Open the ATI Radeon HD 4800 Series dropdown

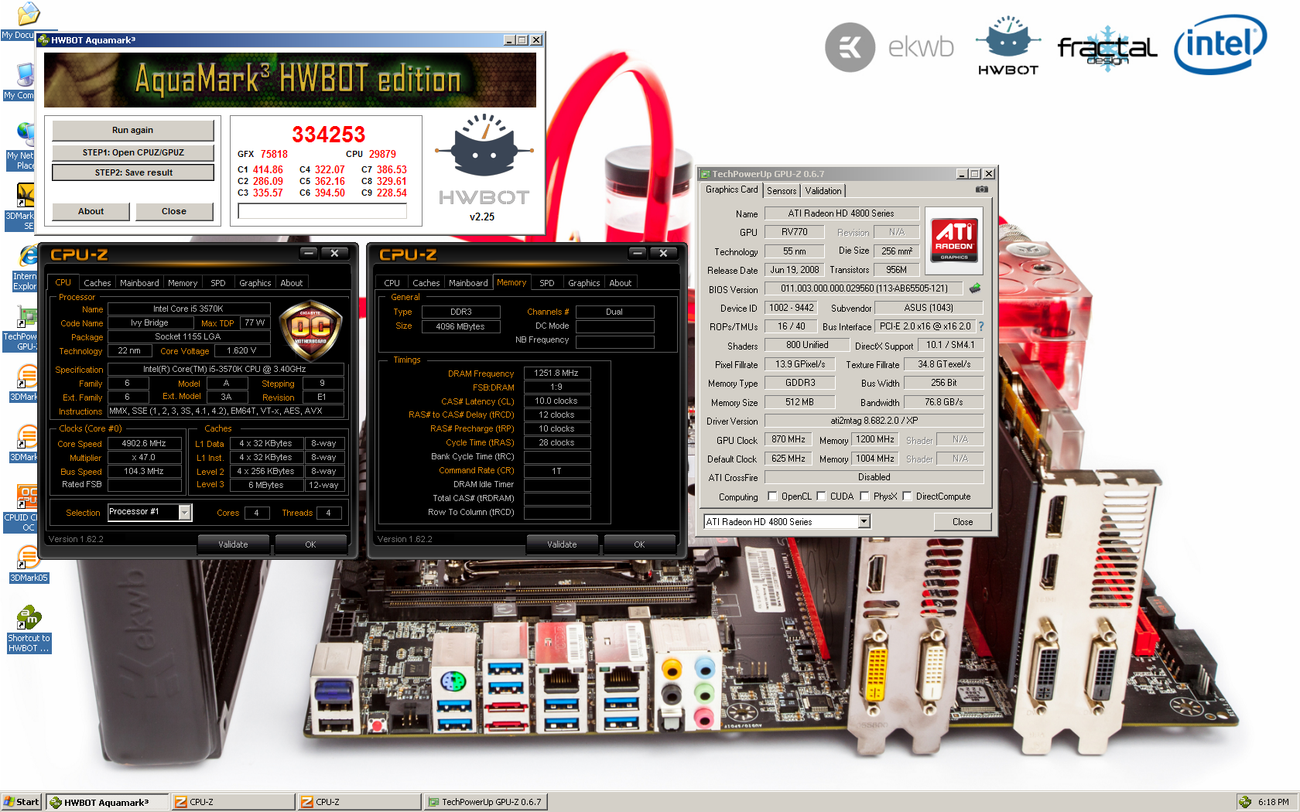(x=864, y=522)
